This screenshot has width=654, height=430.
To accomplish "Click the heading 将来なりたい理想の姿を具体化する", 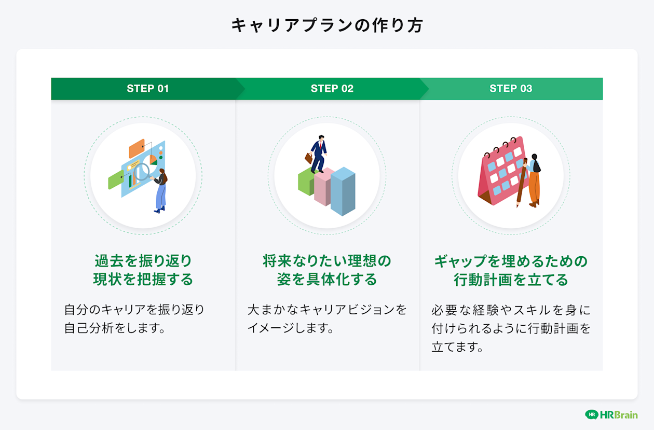I will click(327, 270).
